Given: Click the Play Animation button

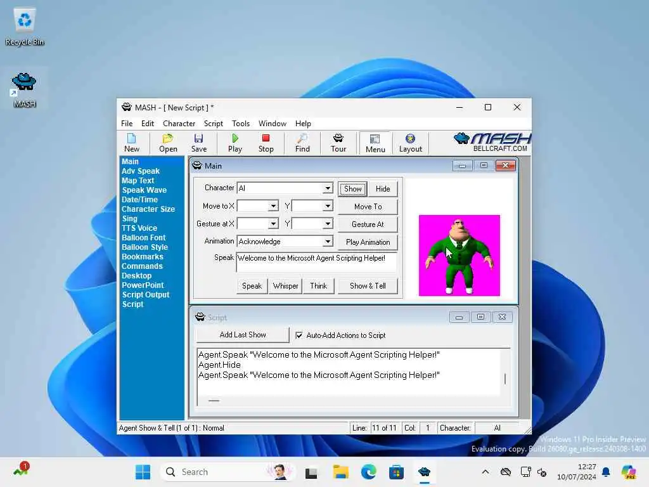Looking at the screenshot, I should pos(368,242).
